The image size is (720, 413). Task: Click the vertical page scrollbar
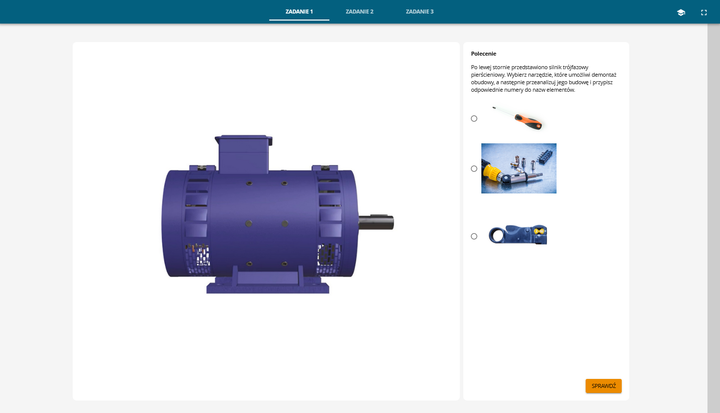coord(713,200)
